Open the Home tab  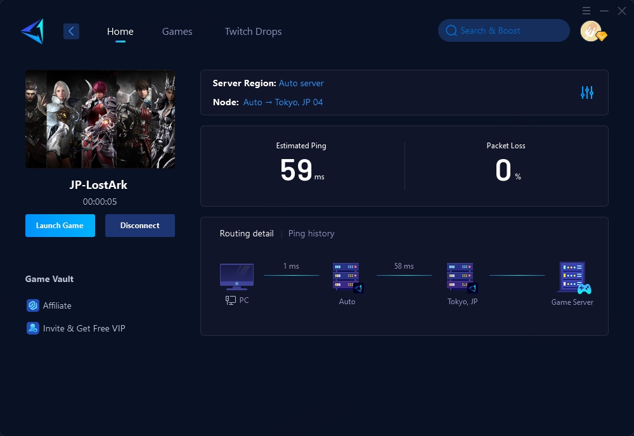pyautogui.click(x=120, y=32)
